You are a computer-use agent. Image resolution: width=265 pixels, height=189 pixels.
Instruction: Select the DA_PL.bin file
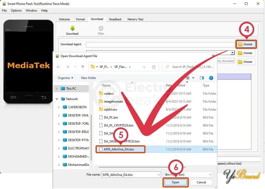pos(111,118)
